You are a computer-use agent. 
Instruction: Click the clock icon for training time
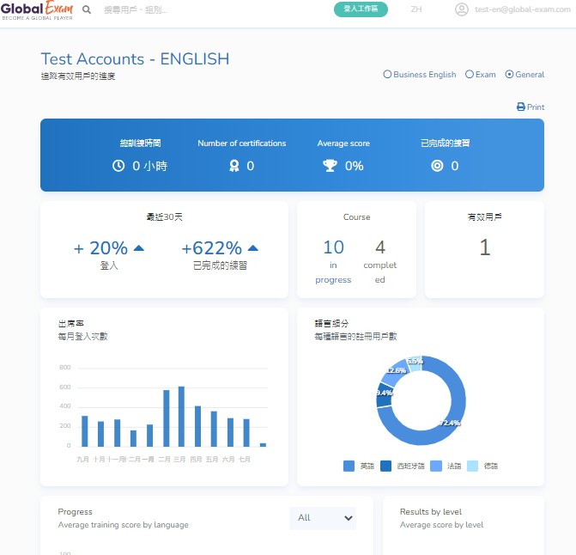[x=118, y=166]
